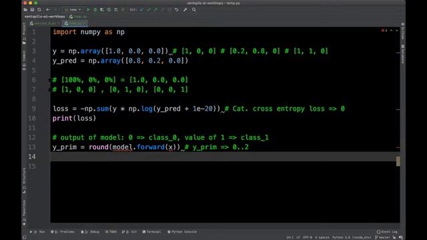Change the LF line separator
The image size is (427, 240).
298,237
